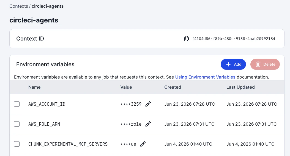Click the Context ID value f4104d86-f89b-480c-9138-4aab20992184
290x156 pixels.
(233, 39)
